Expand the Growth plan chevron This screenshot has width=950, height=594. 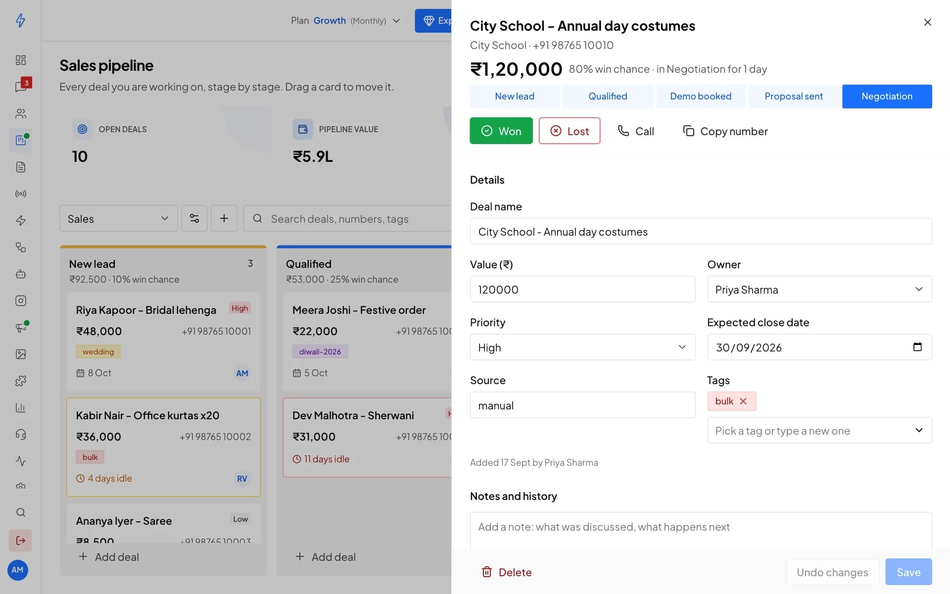point(396,21)
